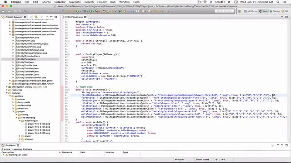This screenshot has height=163, width=291.
Task: Maximize the Problems view
Action: pos(286,145)
